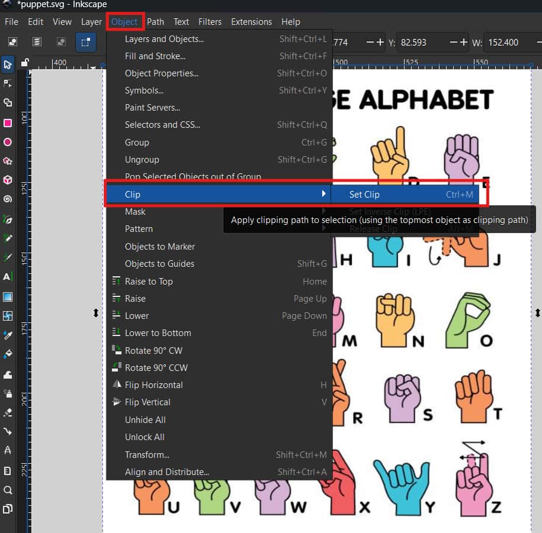Select the Ellipse circle tool
The width and height of the screenshot is (542, 533).
8,142
